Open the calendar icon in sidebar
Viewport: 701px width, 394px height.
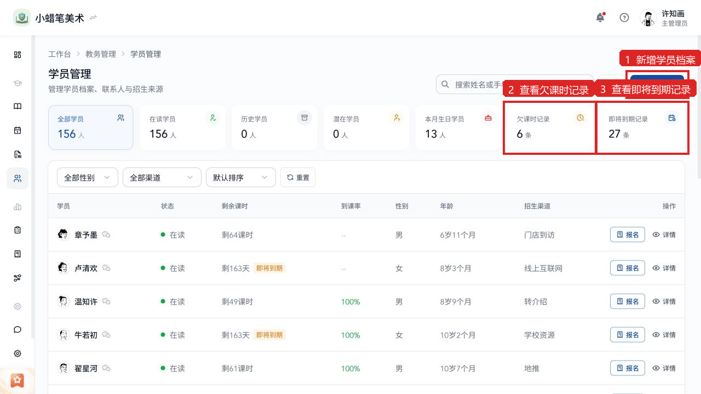coord(18,130)
